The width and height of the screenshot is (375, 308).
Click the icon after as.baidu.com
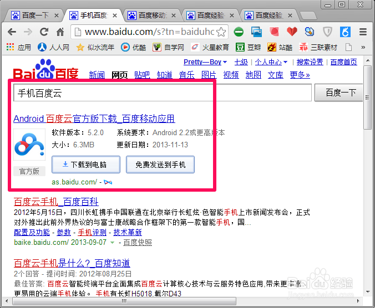tap(108, 182)
